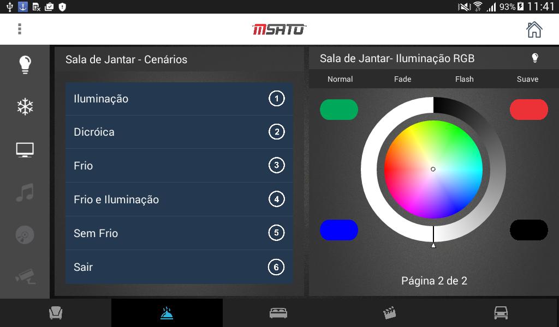Pick the blue color preset
The width and height of the screenshot is (559, 327).
[x=339, y=230]
